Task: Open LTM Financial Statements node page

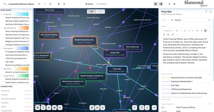Action: pos(16,58)
